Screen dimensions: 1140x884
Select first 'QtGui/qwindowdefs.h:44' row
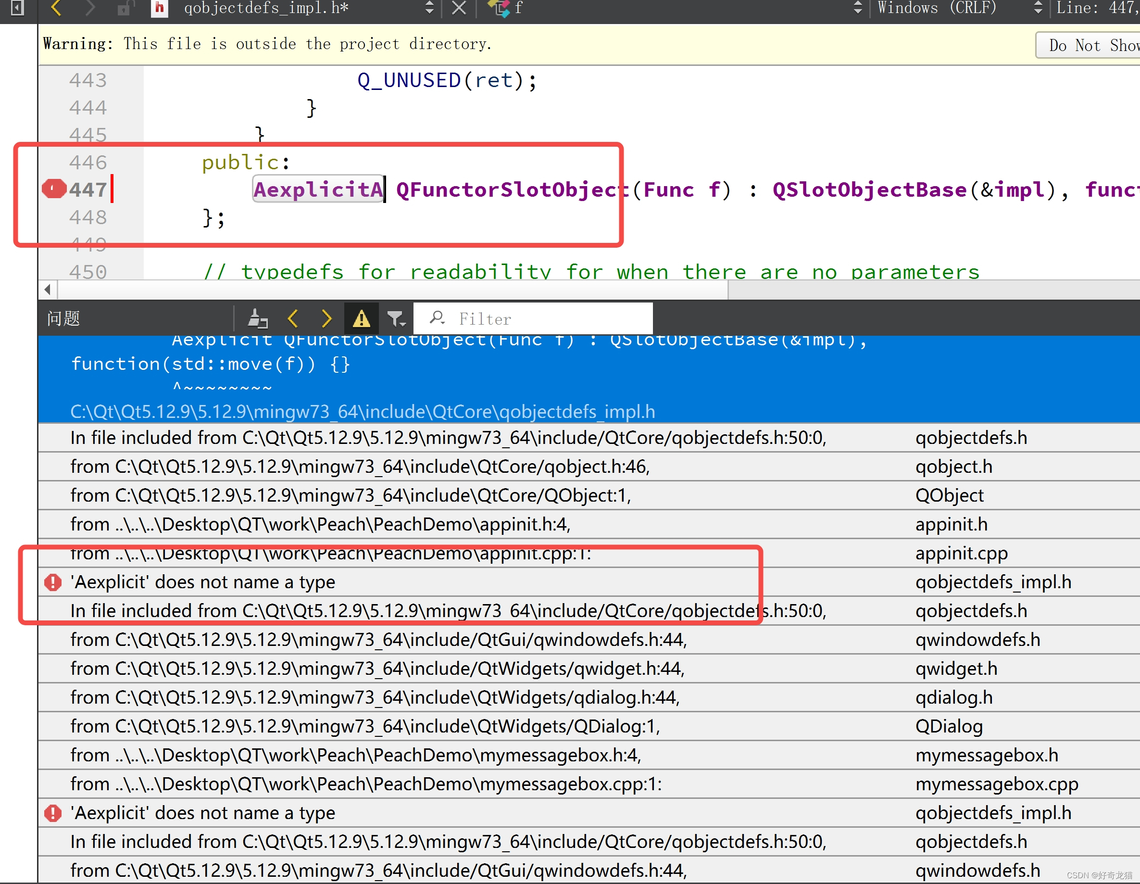coord(589,640)
